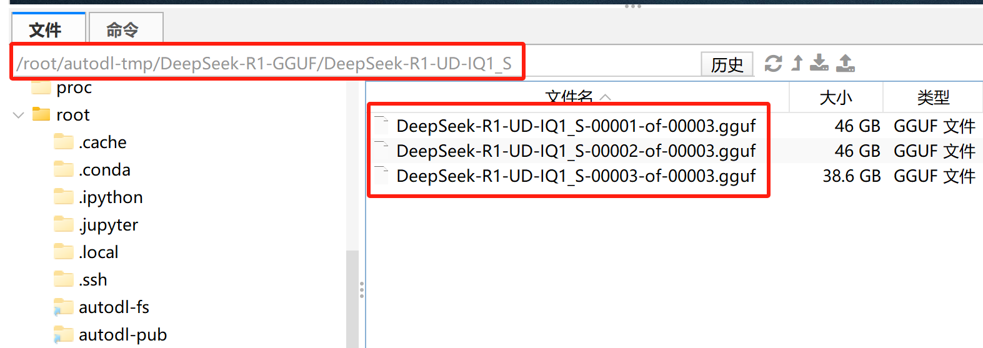The width and height of the screenshot is (983, 348).
Task: Click GGUF 文件 type of third file
Action: coord(934,176)
